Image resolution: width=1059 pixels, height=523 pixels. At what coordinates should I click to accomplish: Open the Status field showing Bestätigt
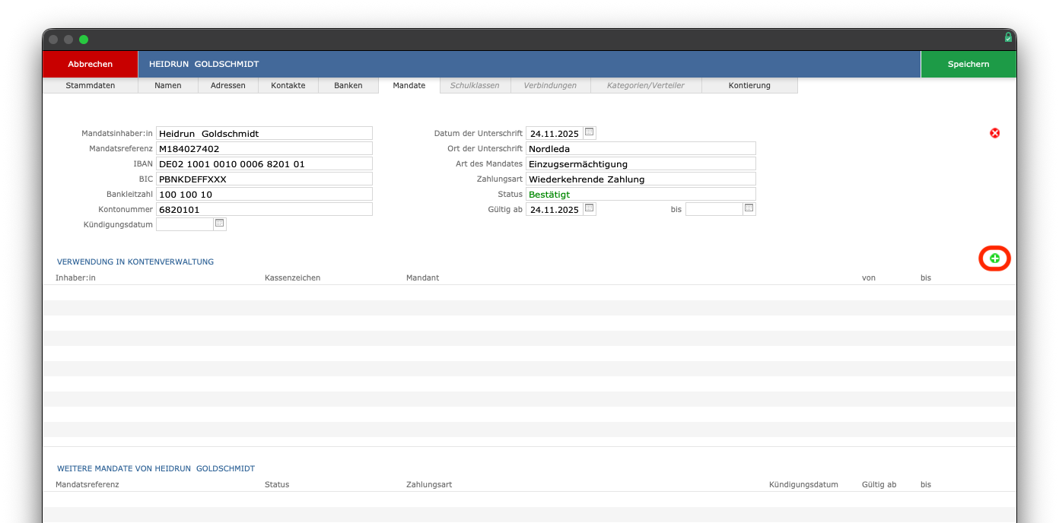[641, 194]
